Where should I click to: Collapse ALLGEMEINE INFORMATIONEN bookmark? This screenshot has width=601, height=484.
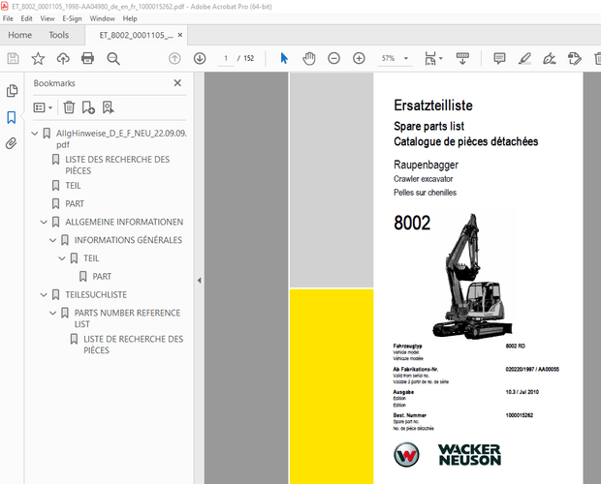click(x=44, y=222)
